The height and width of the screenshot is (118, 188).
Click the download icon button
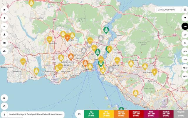(4, 34)
